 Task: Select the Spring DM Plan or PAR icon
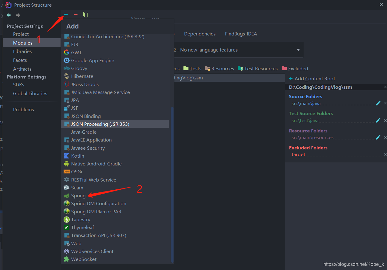pyautogui.click(x=67, y=212)
